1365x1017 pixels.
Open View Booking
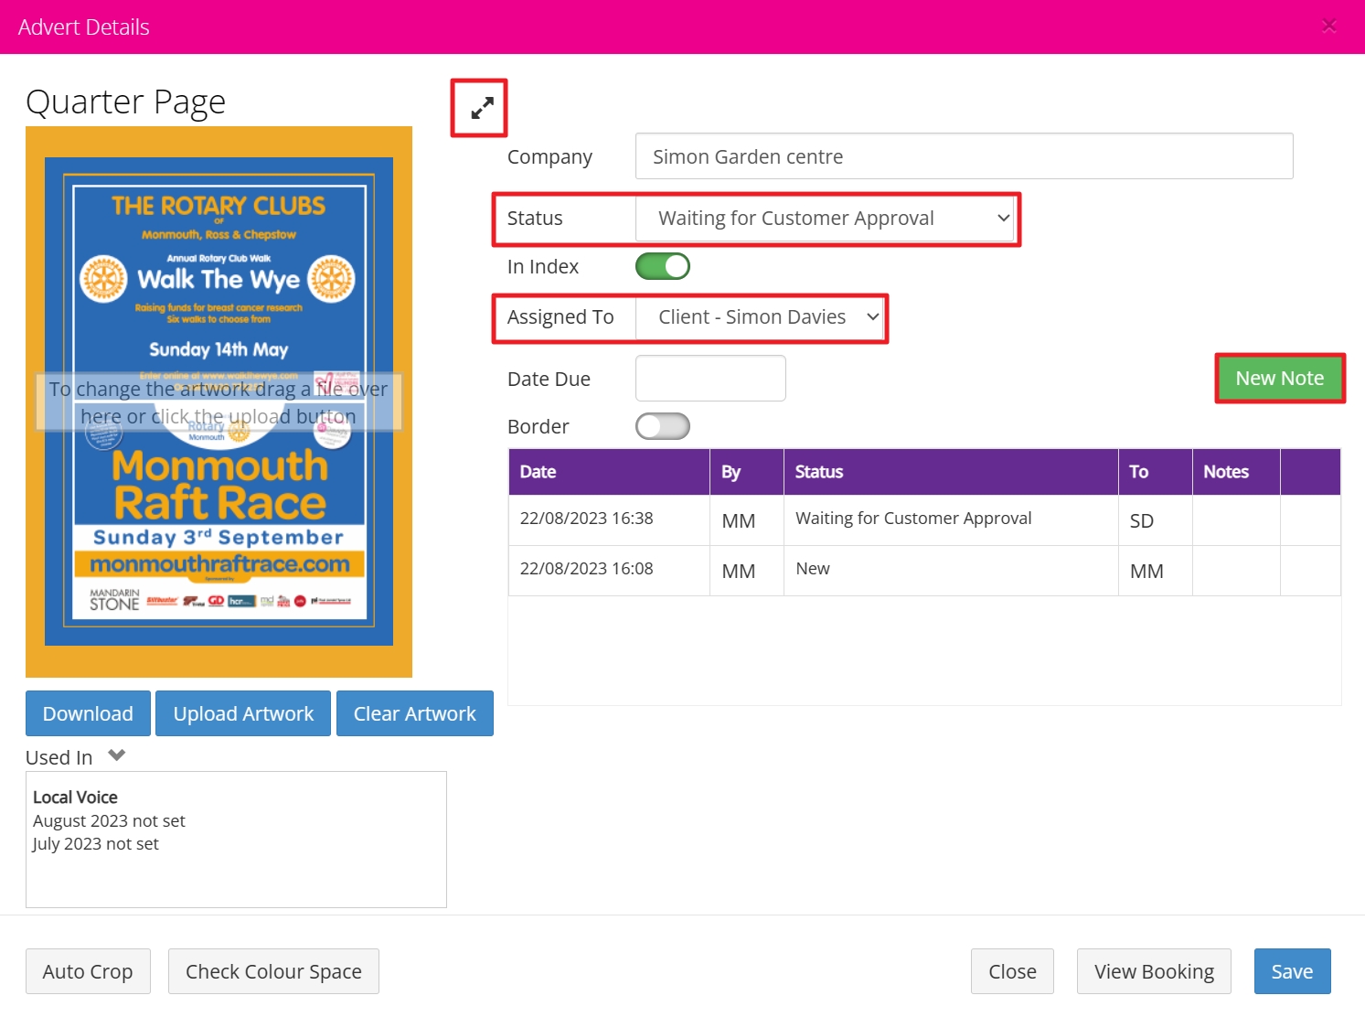click(1154, 971)
